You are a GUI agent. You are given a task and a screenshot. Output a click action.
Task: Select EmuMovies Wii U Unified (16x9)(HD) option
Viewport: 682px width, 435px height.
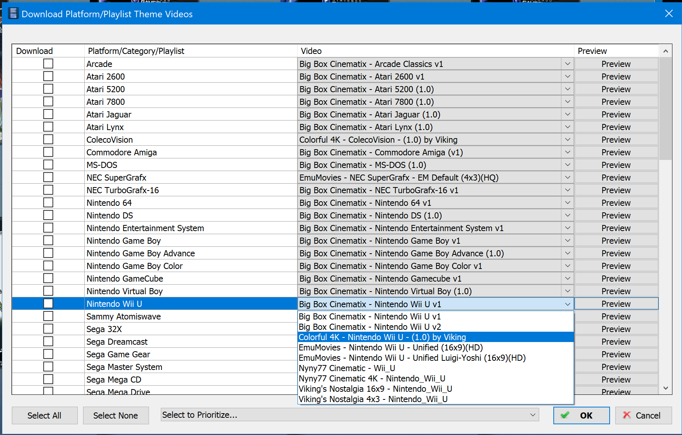[x=436, y=347]
